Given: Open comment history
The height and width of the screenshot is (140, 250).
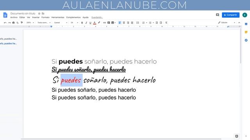Looking at the screenshot, I should (218, 15).
